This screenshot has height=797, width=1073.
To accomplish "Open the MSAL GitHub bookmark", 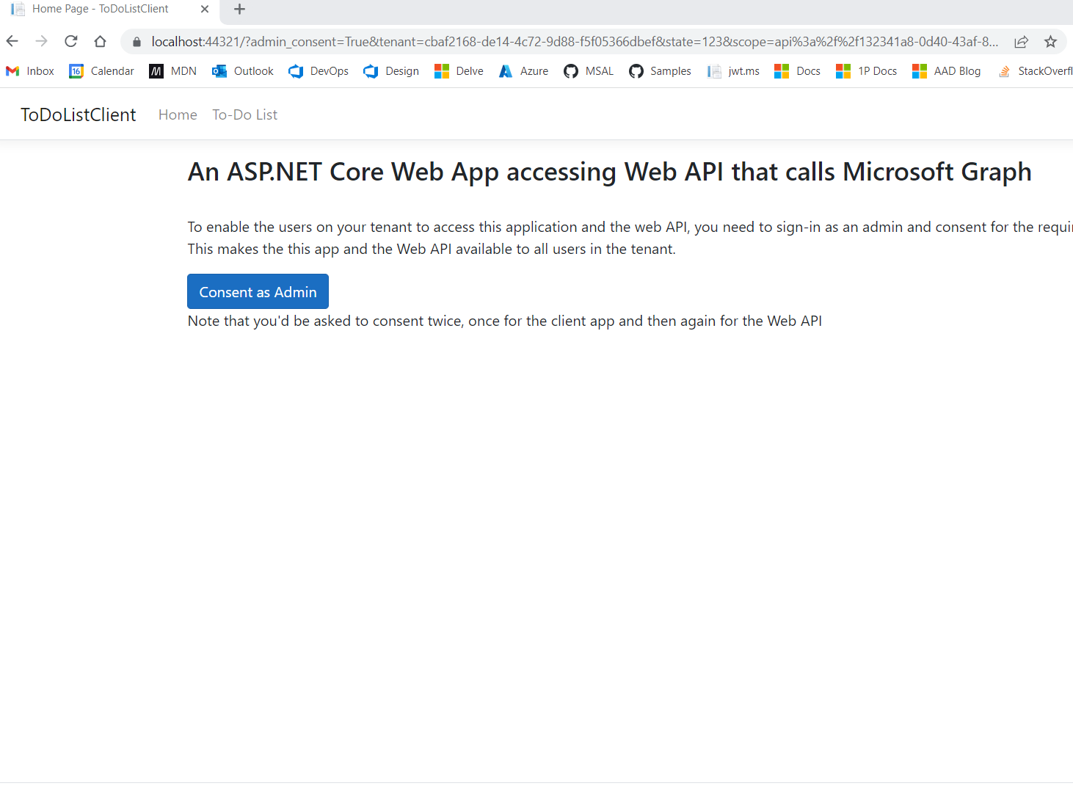I will [589, 71].
